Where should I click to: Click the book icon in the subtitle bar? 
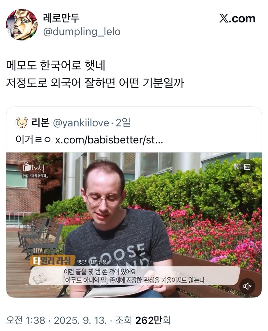[x=40, y=278]
